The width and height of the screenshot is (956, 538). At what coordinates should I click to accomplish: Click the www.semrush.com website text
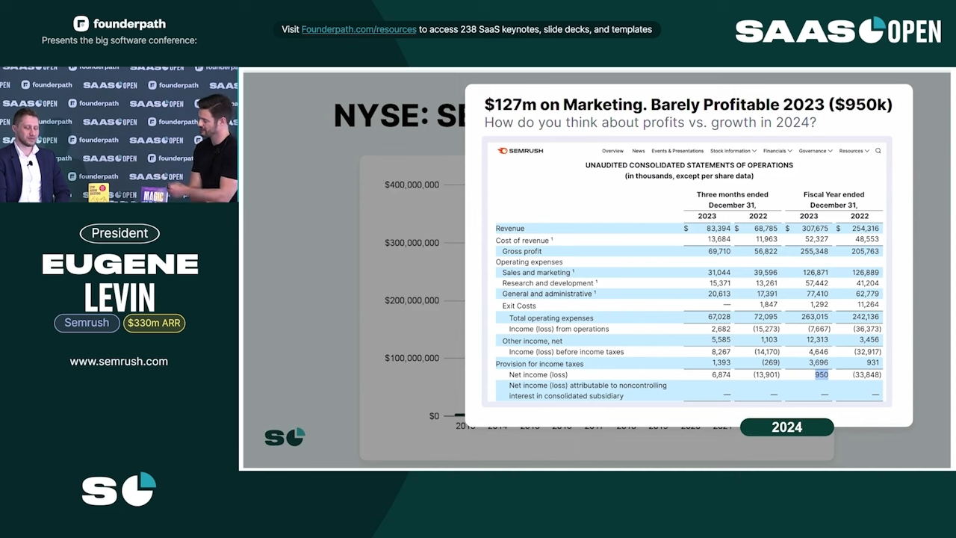coord(119,362)
